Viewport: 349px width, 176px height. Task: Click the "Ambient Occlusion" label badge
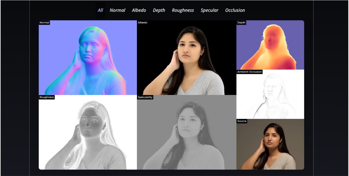click(x=250, y=72)
